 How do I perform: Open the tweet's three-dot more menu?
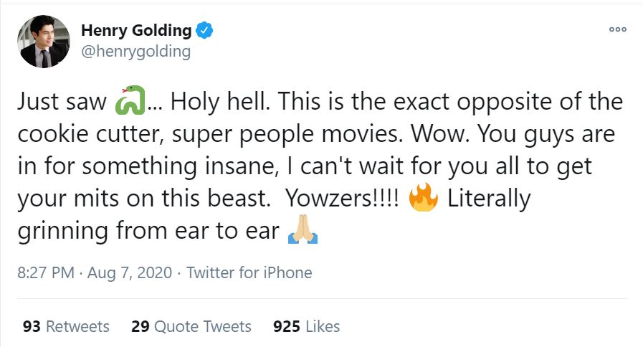coord(617,30)
